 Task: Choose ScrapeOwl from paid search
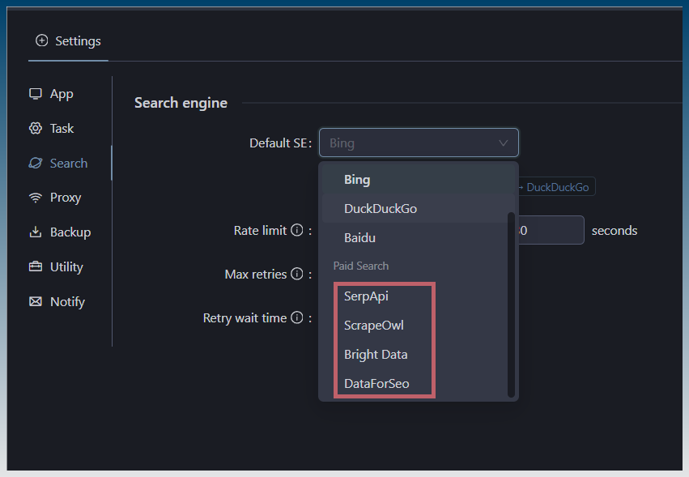pyautogui.click(x=373, y=326)
